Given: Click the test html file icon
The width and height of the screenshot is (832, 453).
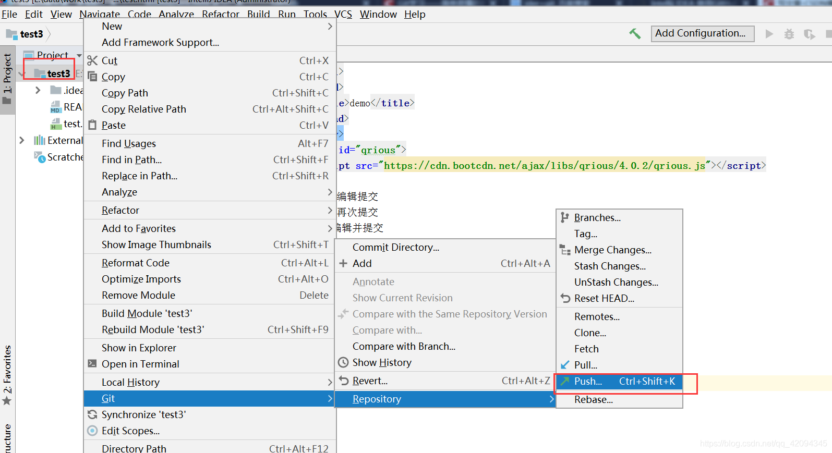Looking at the screenshot, I should pyautogui.click(x=56, y=124).
